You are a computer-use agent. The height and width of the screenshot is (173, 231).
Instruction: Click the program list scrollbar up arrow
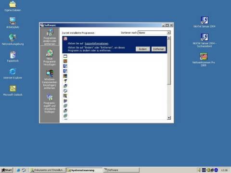(x=169, y=38)
